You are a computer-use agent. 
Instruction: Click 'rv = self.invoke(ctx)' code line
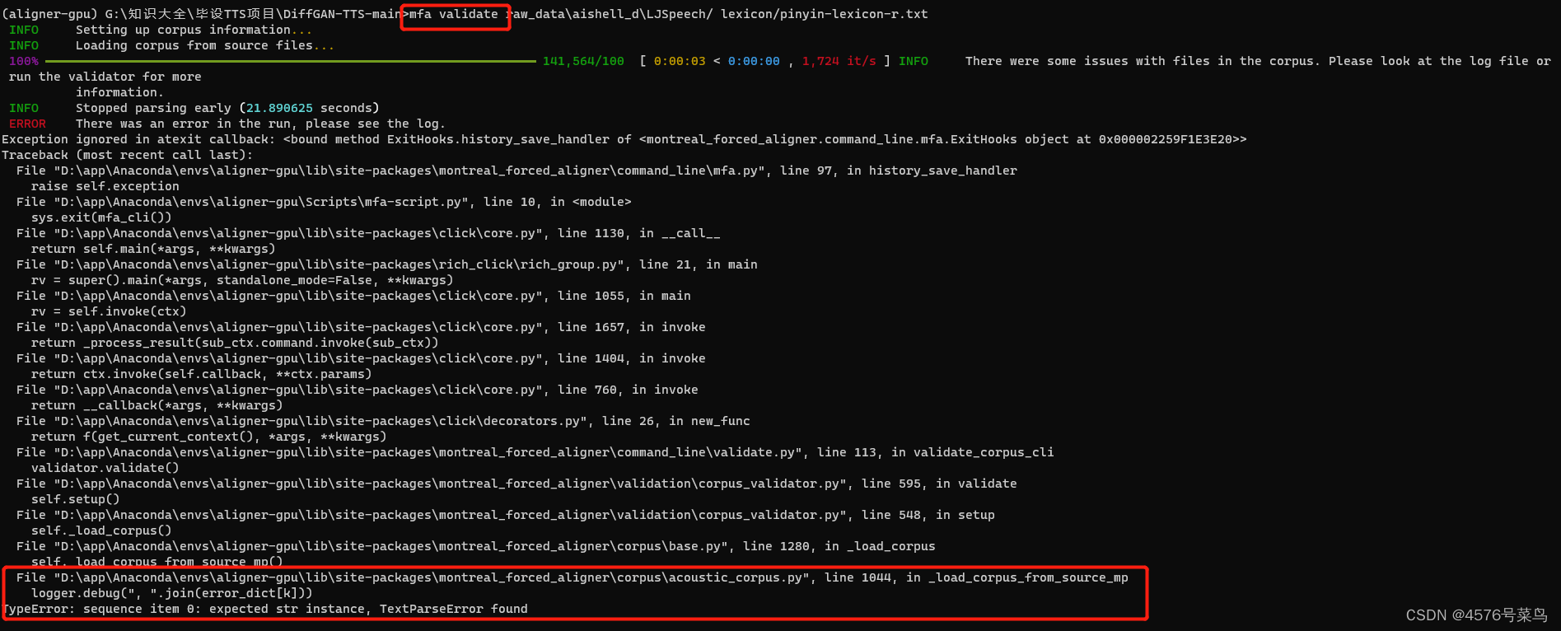pos(109,311)
